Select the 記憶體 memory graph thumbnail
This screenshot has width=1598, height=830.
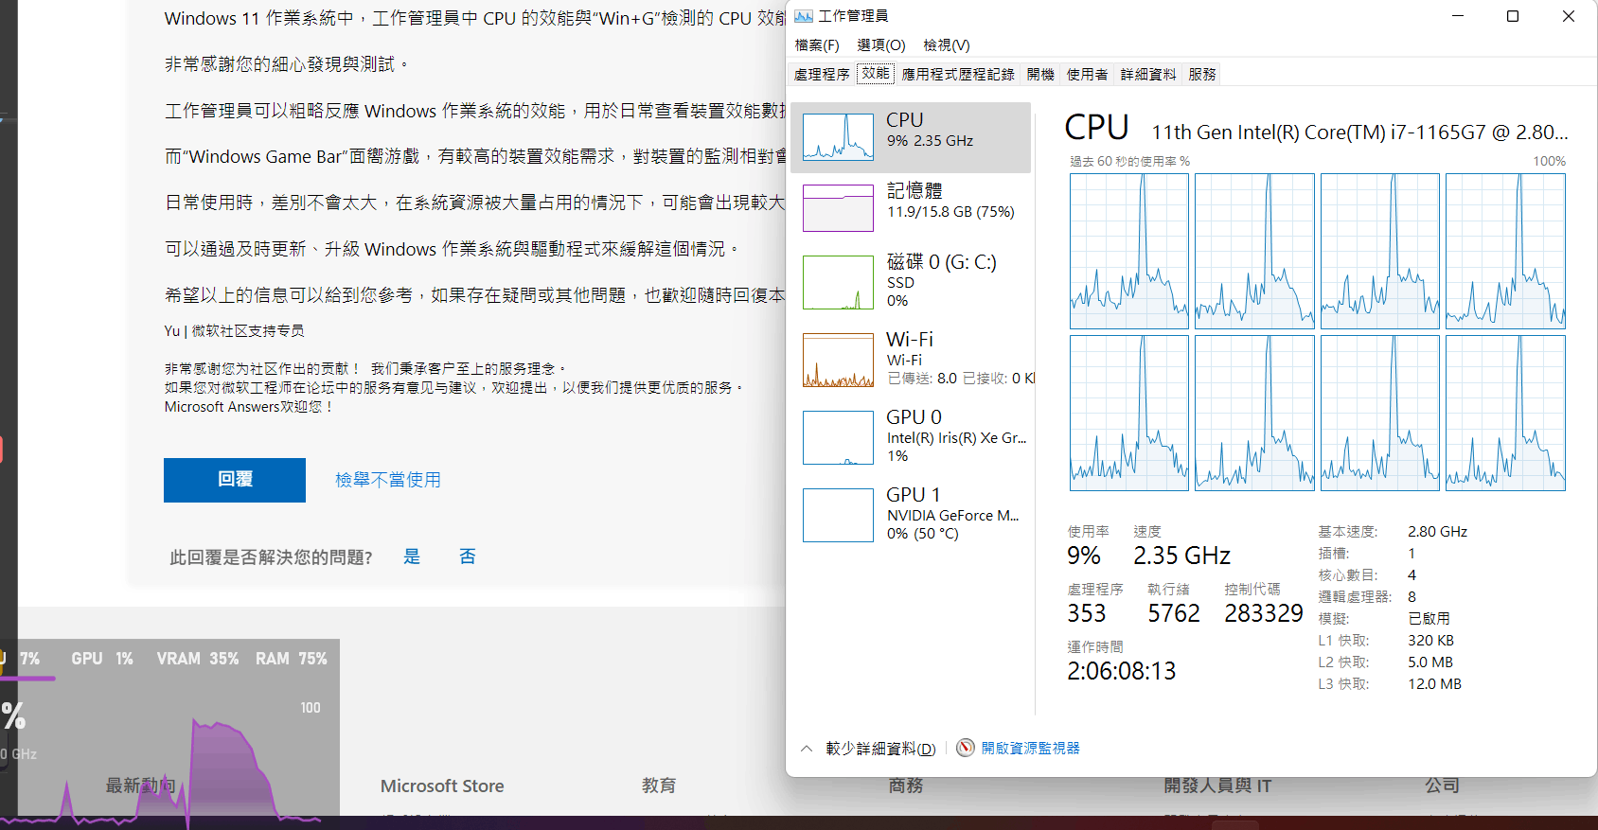[x=838, y=208]
